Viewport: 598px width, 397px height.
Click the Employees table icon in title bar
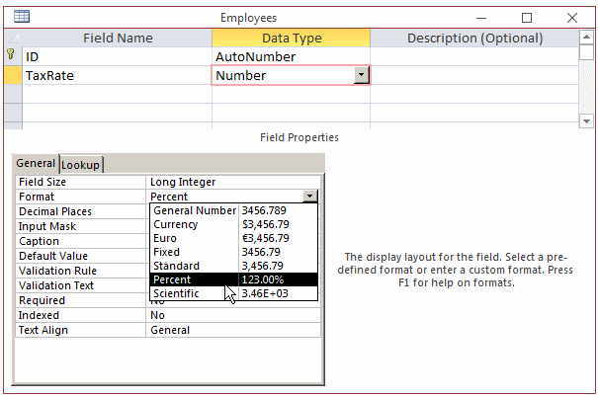pos(22,17)
